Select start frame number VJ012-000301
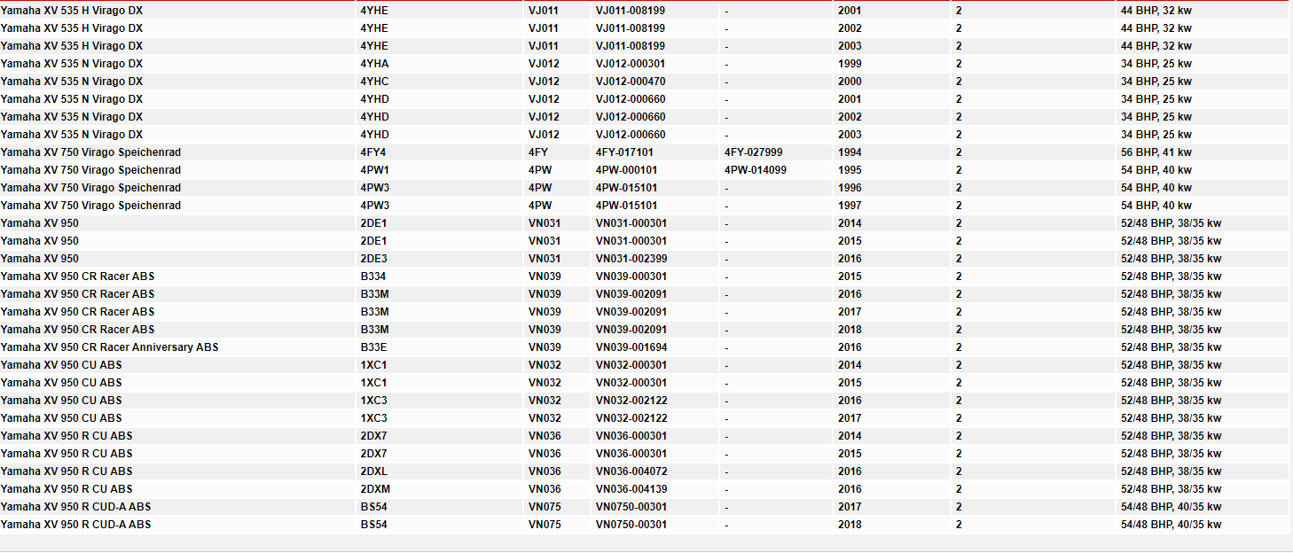 631,64
